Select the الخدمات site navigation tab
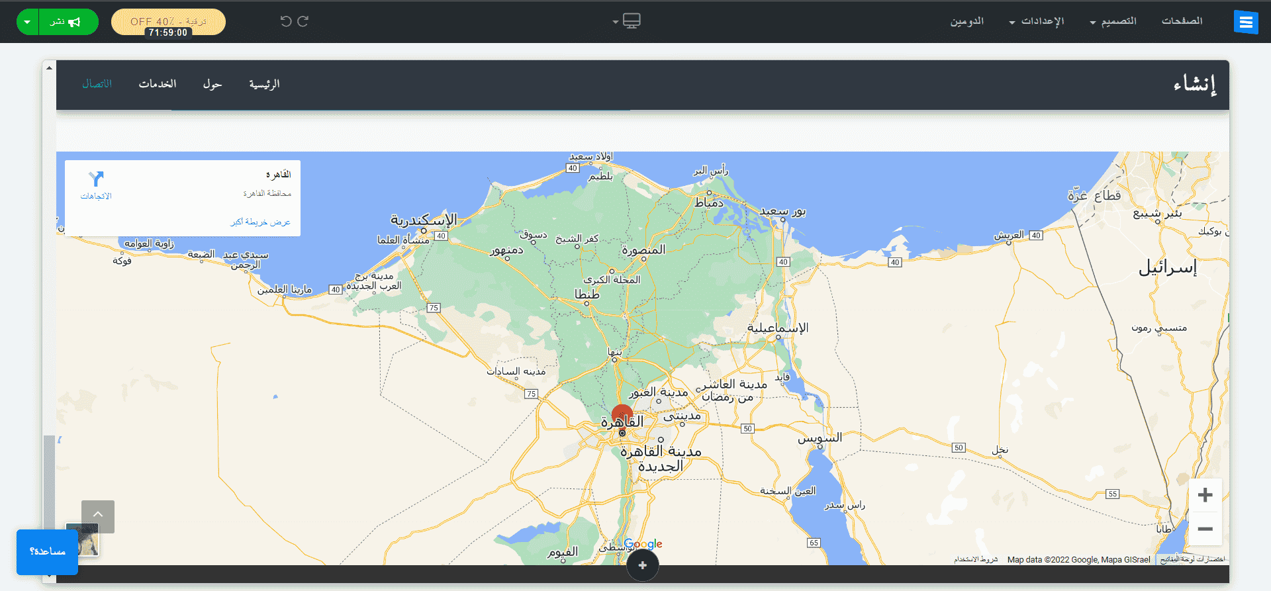This screenshot has height=591, width=1271. 158,84
